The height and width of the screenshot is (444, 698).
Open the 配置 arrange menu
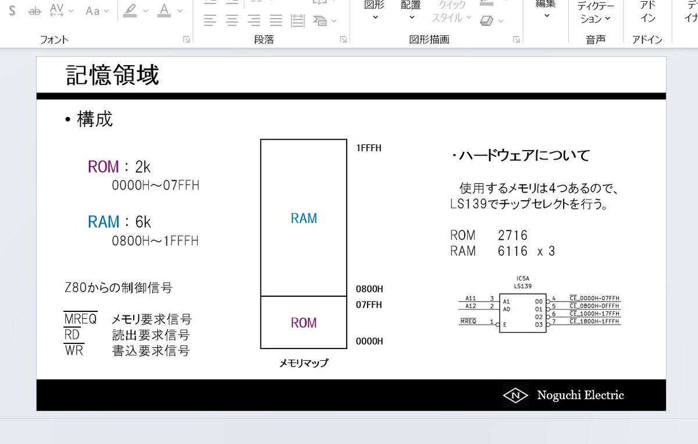411,11
